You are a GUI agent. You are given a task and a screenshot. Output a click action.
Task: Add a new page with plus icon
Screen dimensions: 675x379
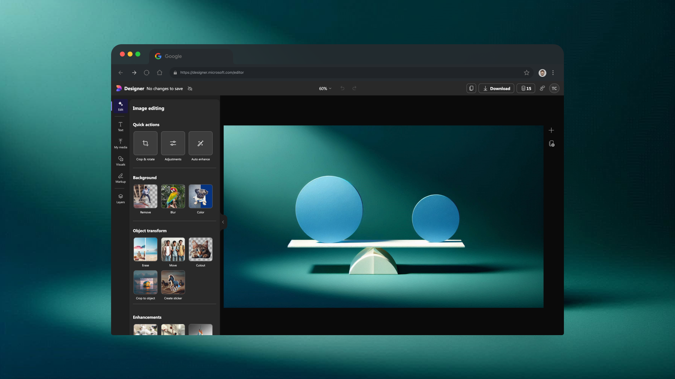(551, 130)
